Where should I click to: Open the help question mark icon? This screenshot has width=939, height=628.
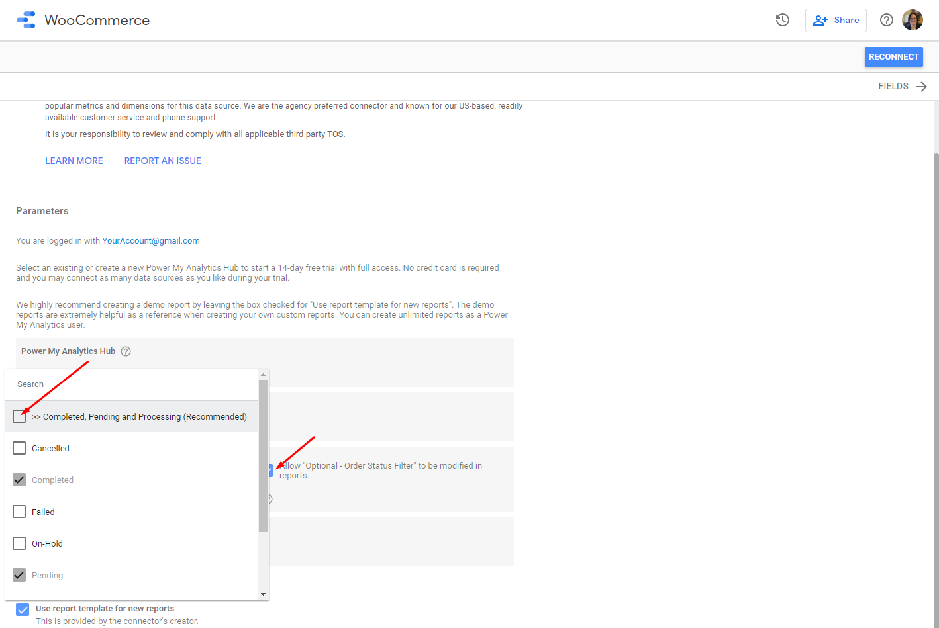pyautogui.click(x=886, y=20)
